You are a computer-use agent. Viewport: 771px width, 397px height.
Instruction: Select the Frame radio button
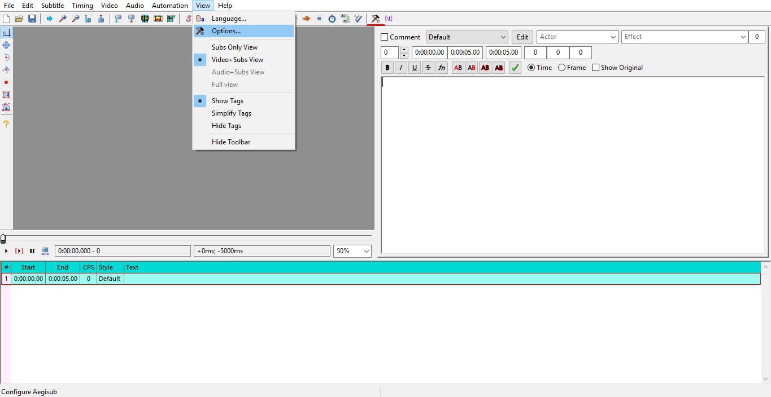tap(561, 68)
